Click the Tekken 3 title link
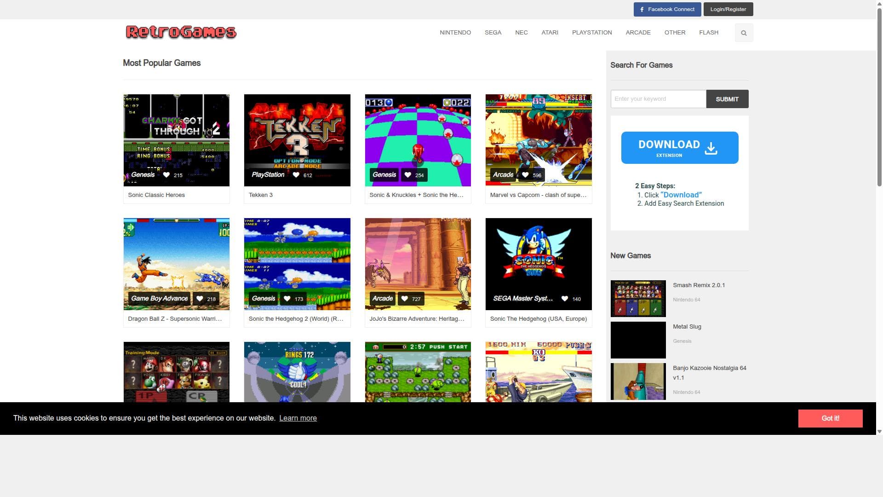Screen dimensions: 883x497 260,195
